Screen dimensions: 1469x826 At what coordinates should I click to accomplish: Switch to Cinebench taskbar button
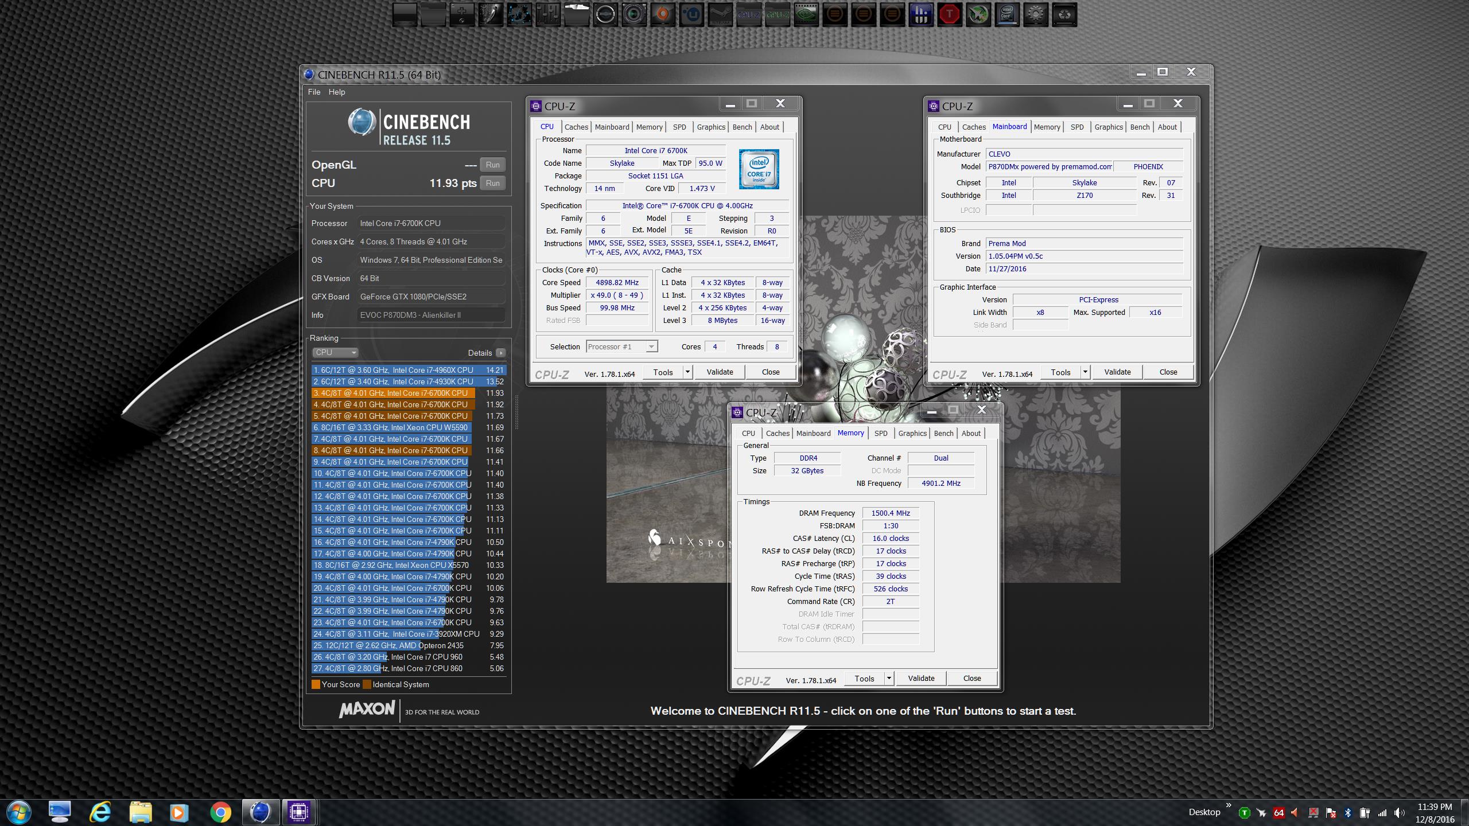click(x=261, y=812)
